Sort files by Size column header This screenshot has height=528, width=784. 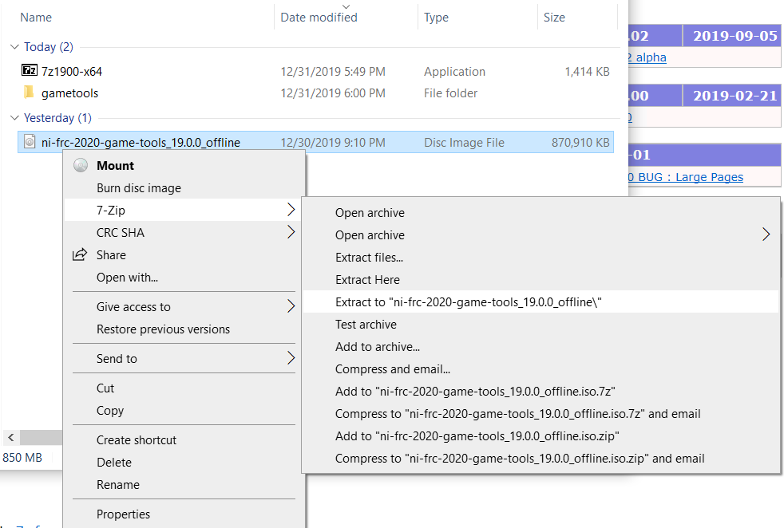pos(554,18)
